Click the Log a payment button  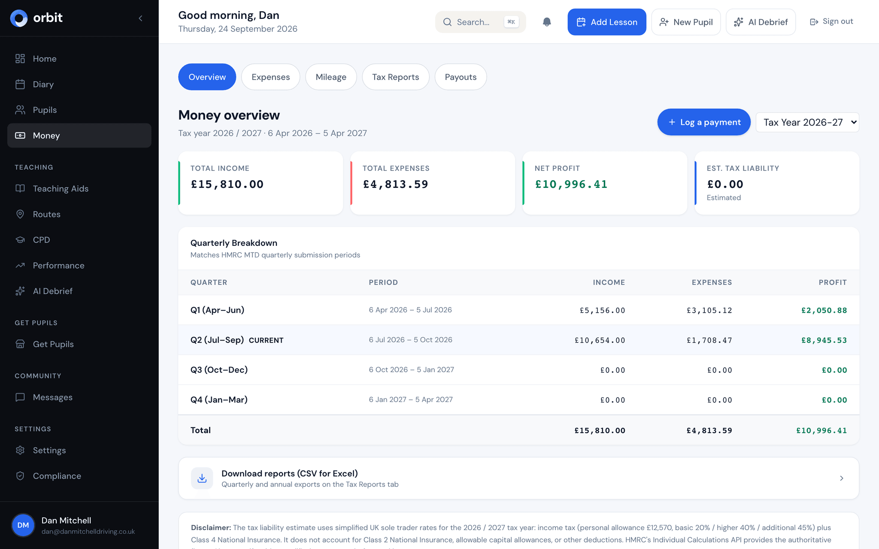704,122
